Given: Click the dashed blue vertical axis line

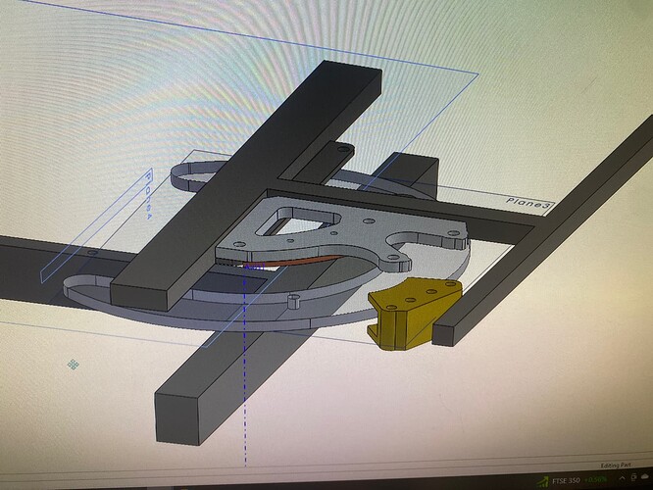Looking at the screenshot, I should point(245,392).
